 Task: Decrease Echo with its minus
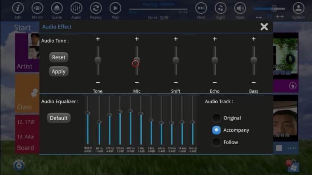coord(215,82)
